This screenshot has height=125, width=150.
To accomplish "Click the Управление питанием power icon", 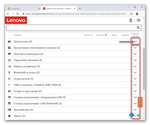I will 9,60.
